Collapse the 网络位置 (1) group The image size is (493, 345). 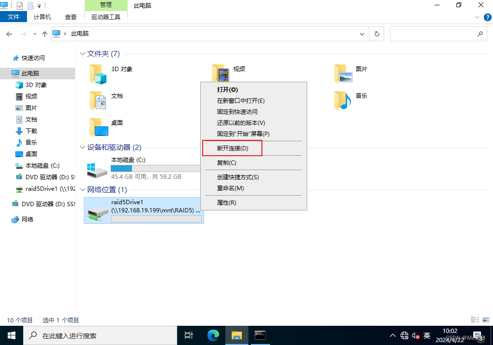coord(82,190)
